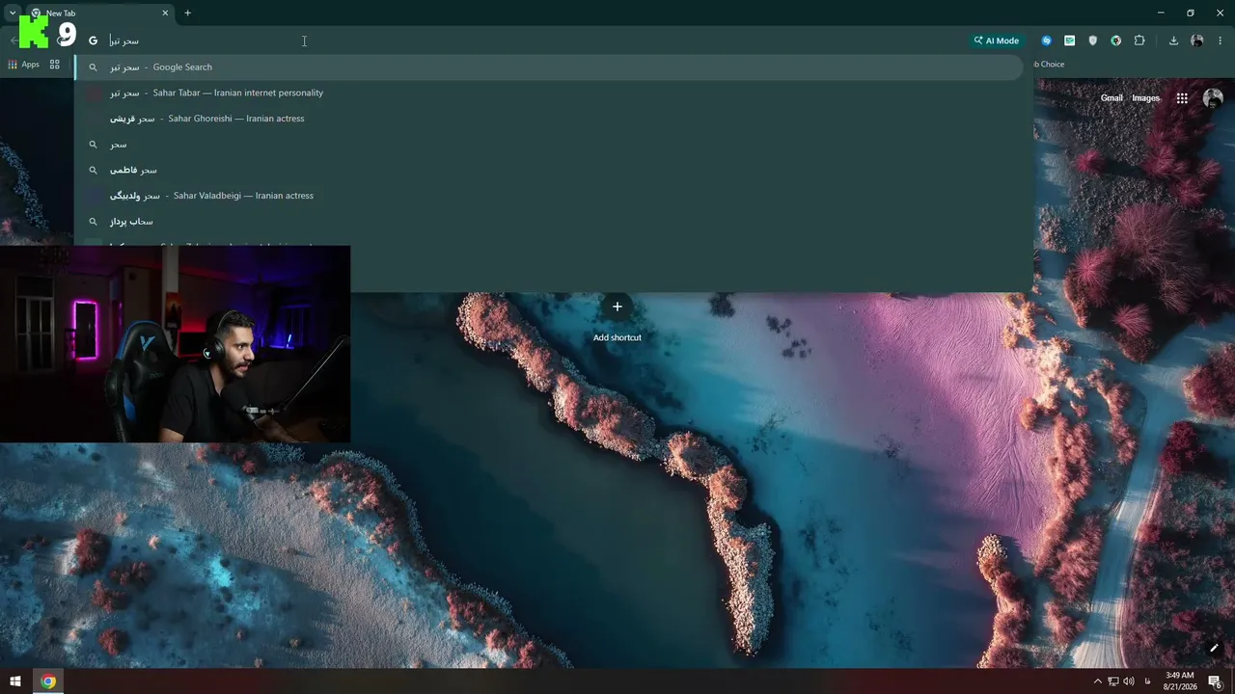Click the Google G icon in address bar
Image resolution: width=1235 pixels, height=694 pixels.
tap(94, 40)
